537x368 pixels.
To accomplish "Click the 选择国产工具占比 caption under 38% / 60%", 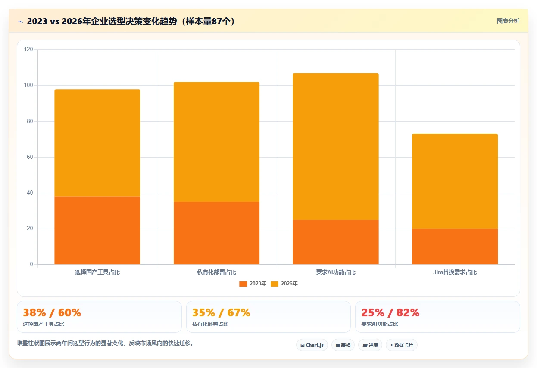I will 44,324.
